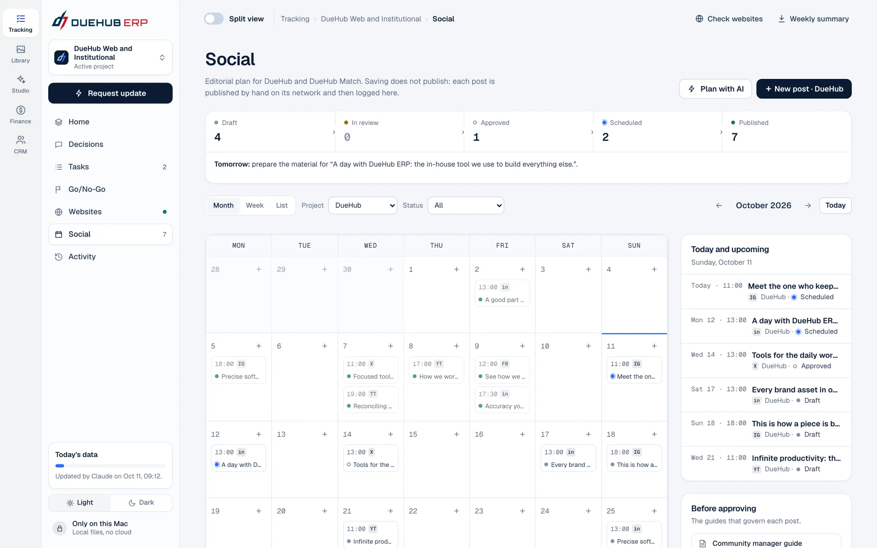Switch calendar to List view
The height and width of the screenshot is (548, 877).
[x=282, y=205]
